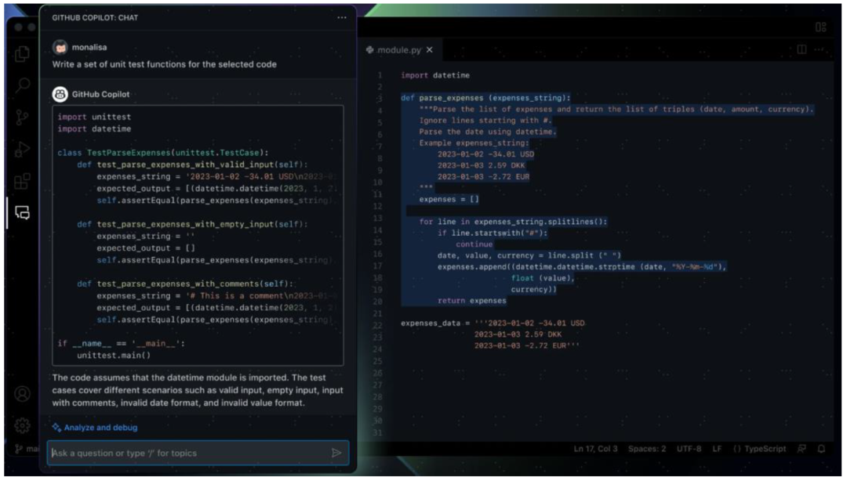Open notifications bell in status bar
847x481 pixels.
821,449
